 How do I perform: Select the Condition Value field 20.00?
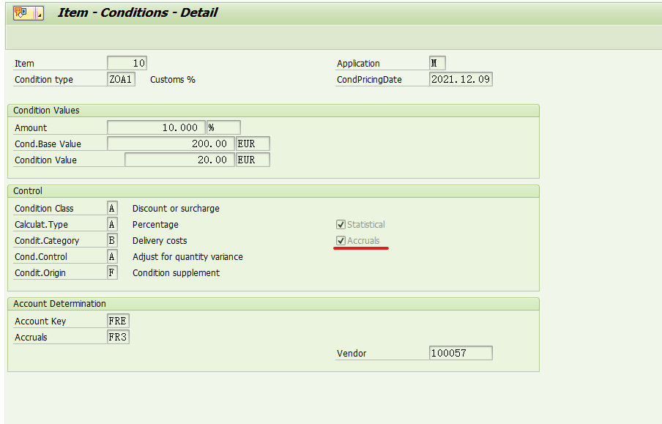point(179,160)
